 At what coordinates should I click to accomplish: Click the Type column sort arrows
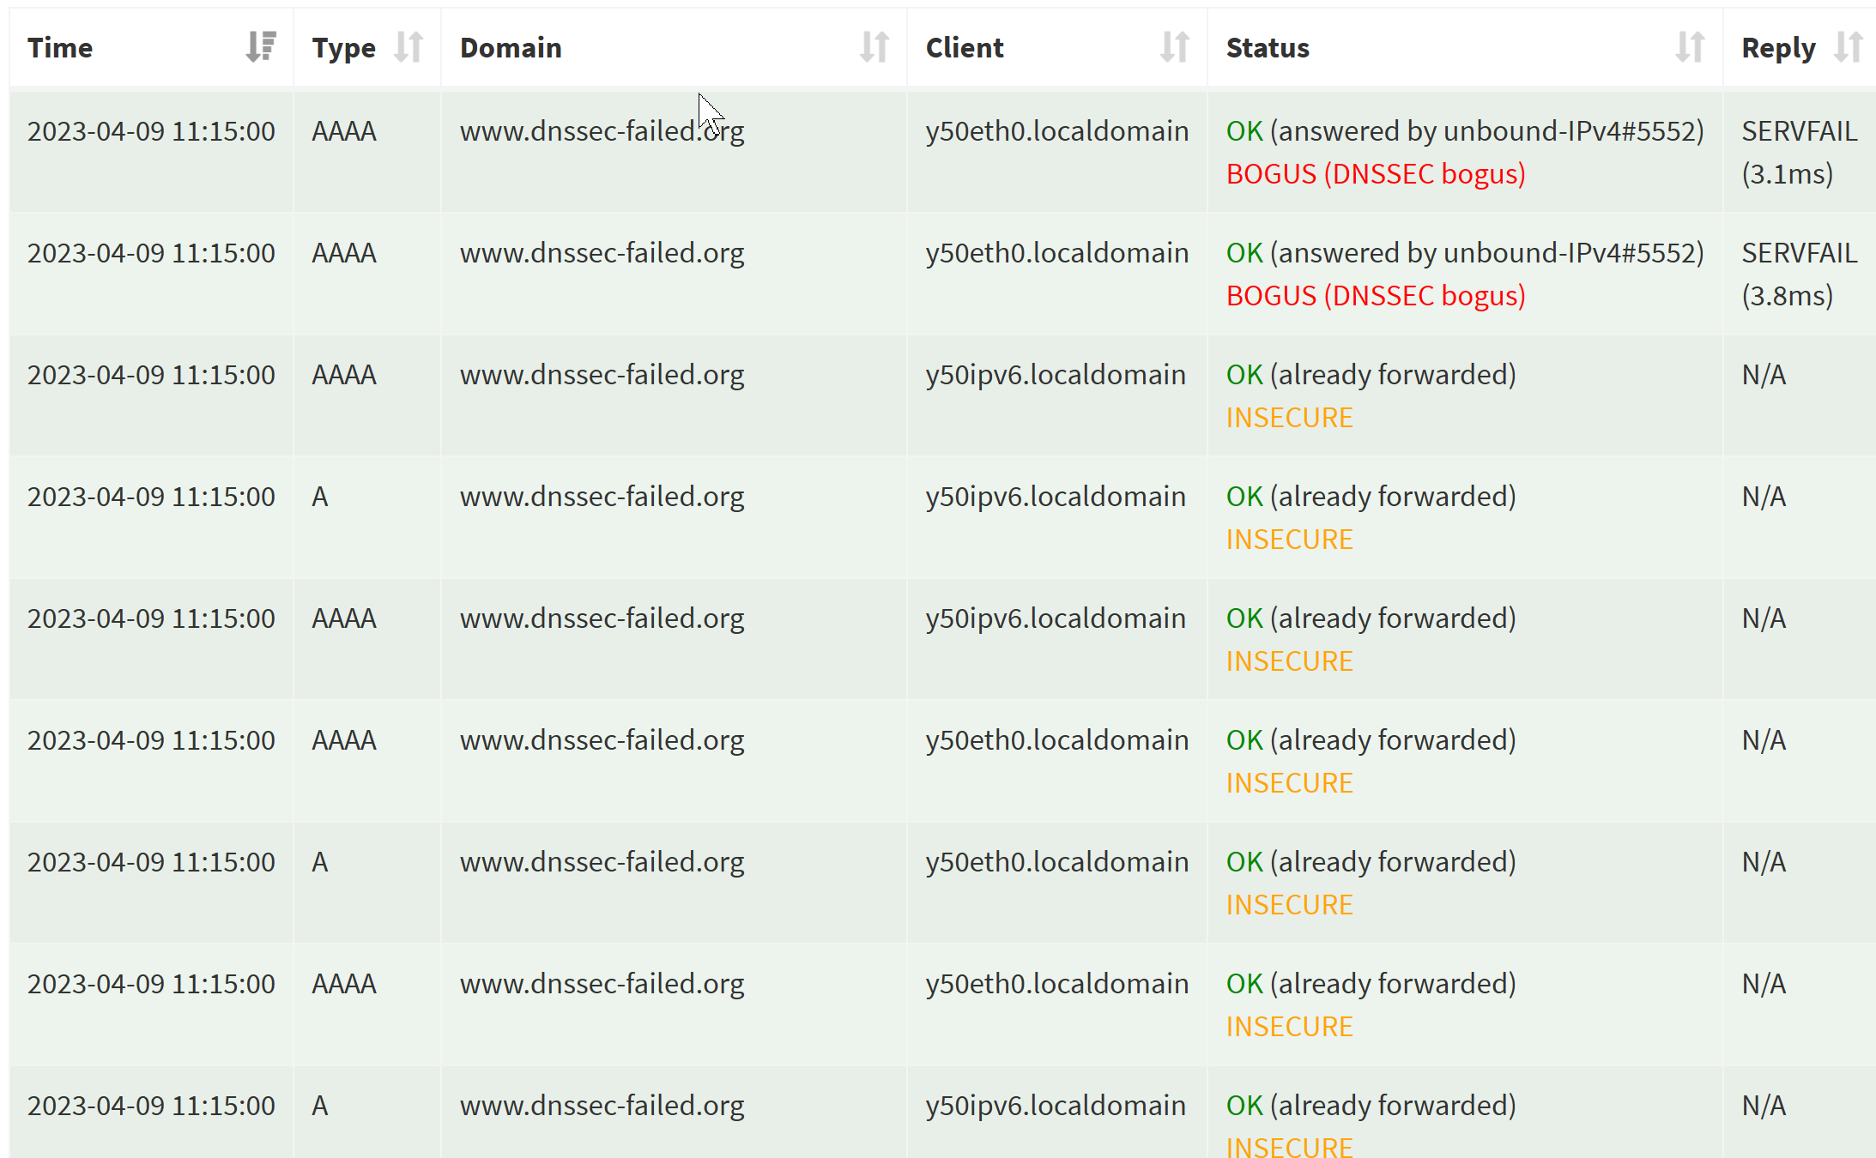pyautogui.click(x=408, y=47)
